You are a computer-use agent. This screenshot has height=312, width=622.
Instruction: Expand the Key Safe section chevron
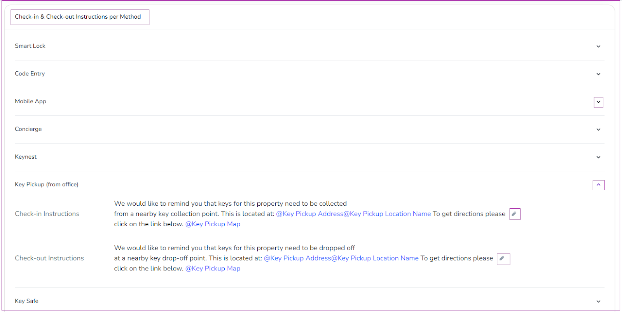(x=598, y=302)
